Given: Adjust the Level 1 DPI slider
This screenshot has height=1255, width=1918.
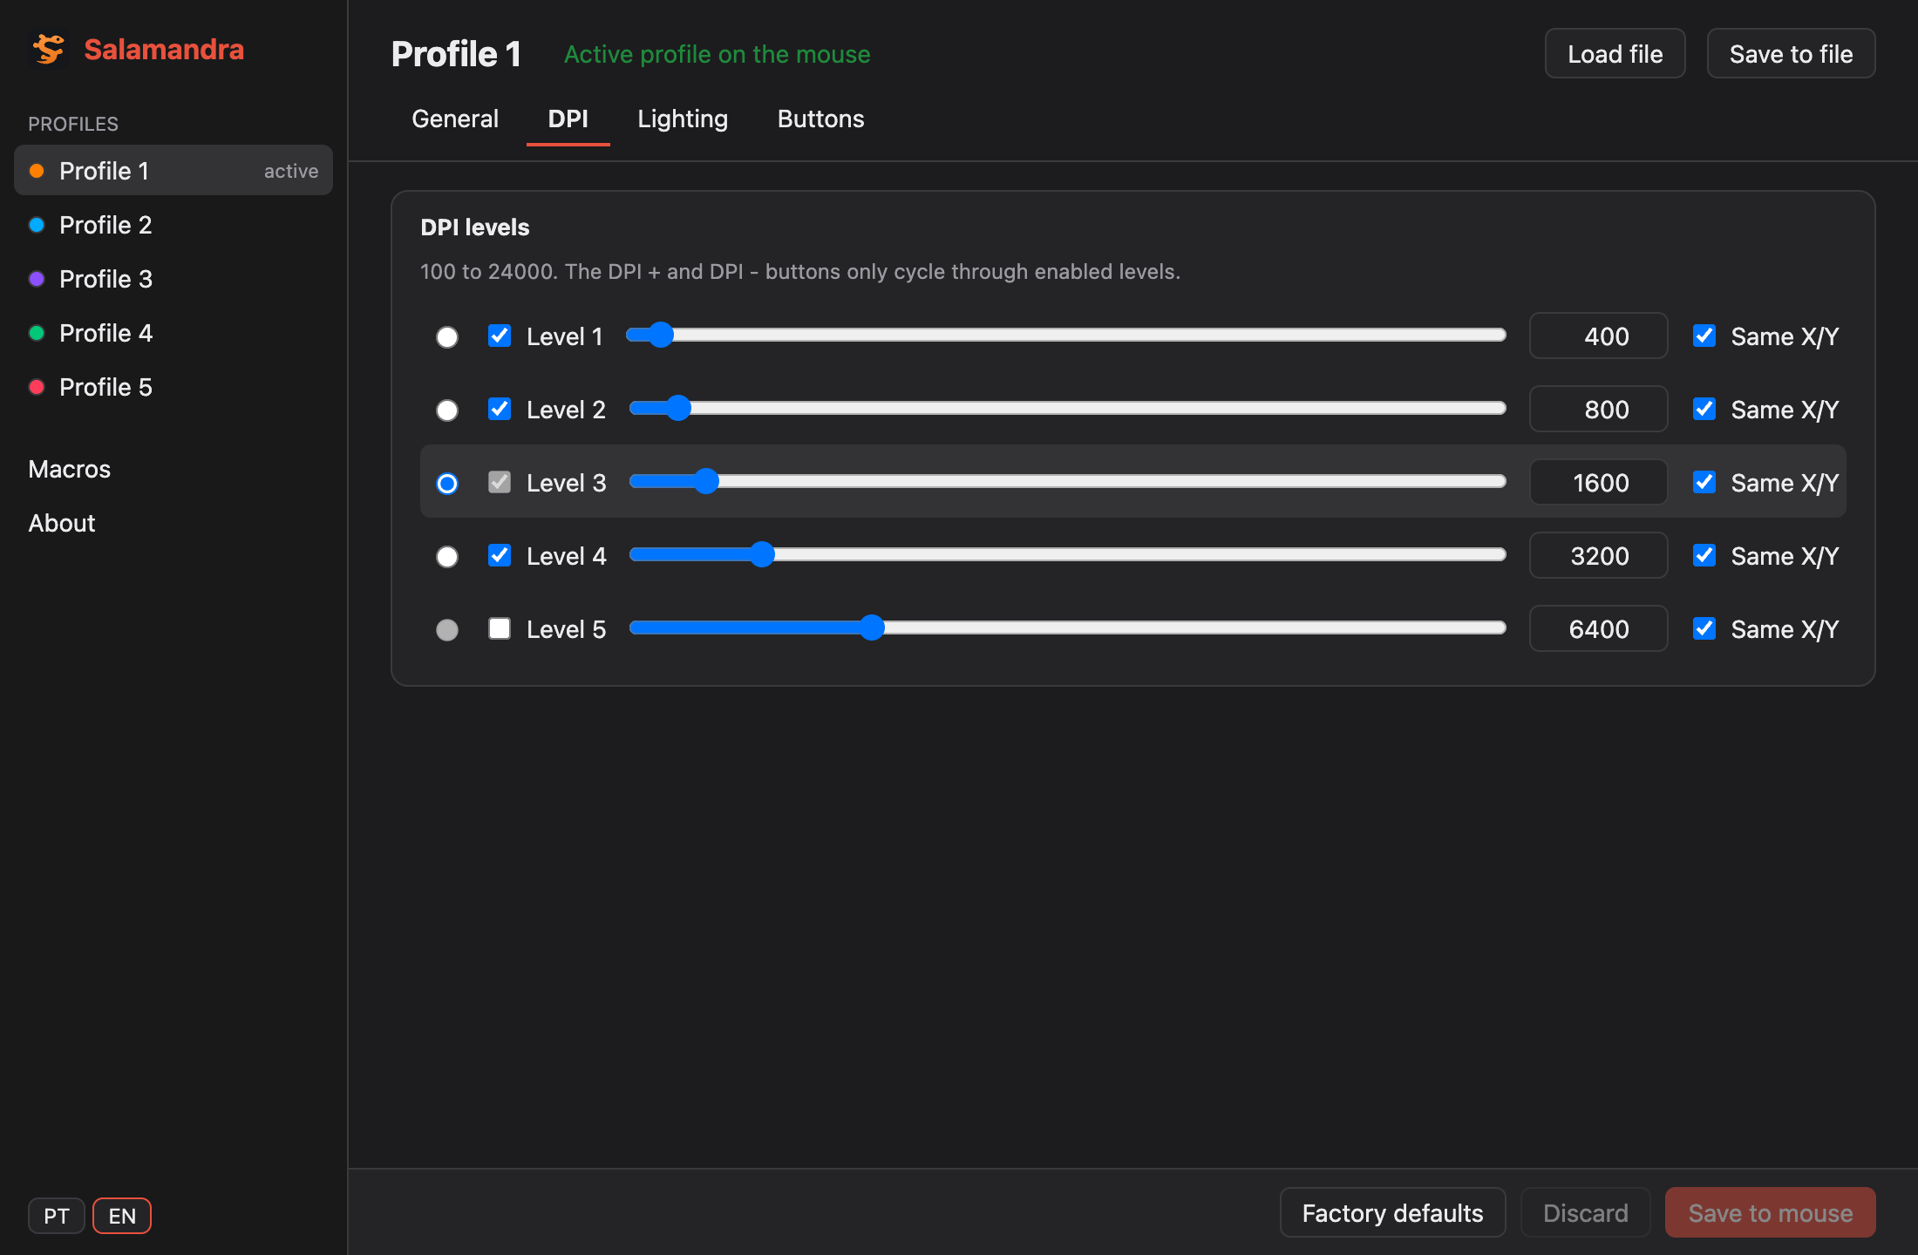Looking at the screenshot, I should [1067, 336].
